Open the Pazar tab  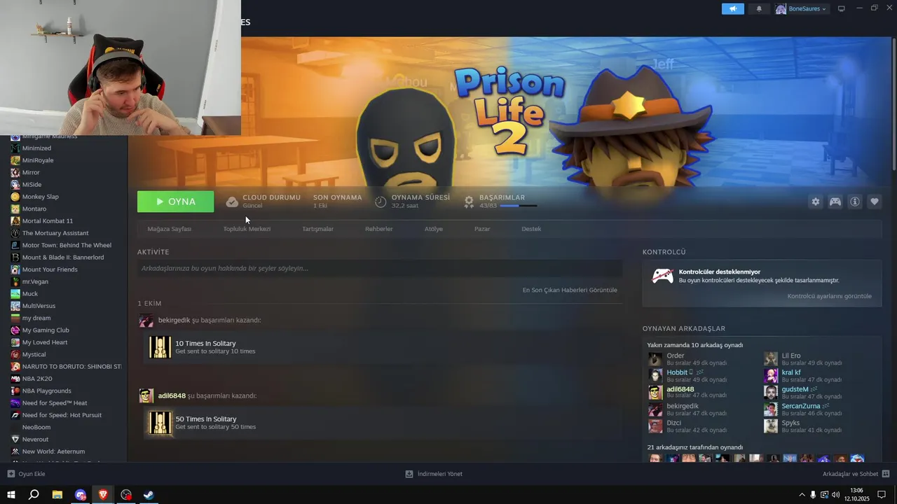(x=482, y=229)
